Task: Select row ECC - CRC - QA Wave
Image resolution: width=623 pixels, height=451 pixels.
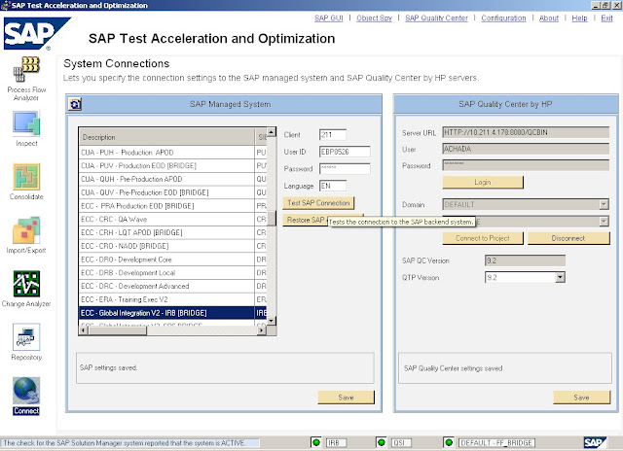Action: (173, 220)
